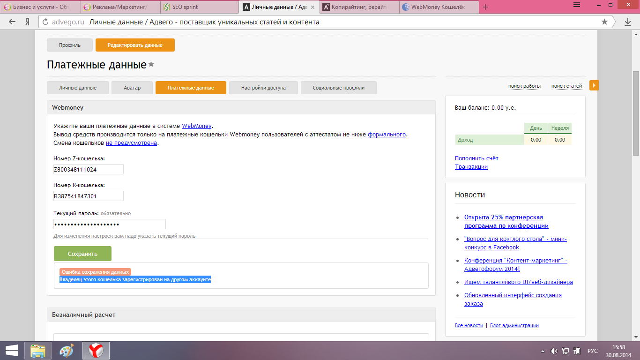Screen dimensions: 640x360
Task: Show hidden system tray icons
Action: [x=543, y=351]
